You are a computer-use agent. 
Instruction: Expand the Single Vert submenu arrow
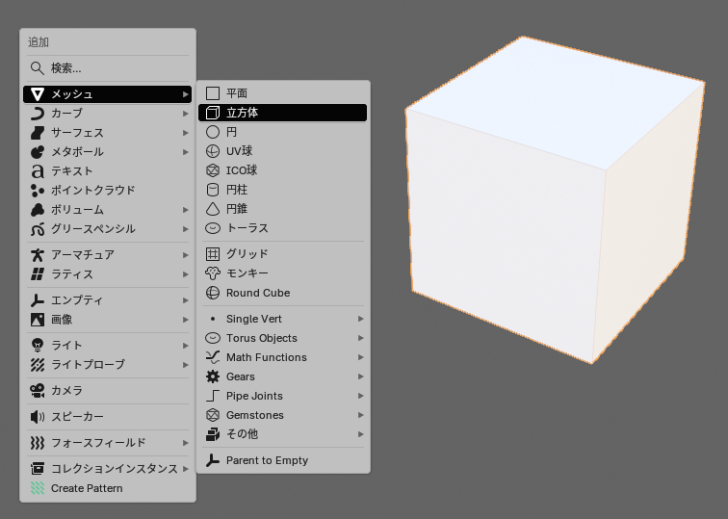tap(360, 319)
